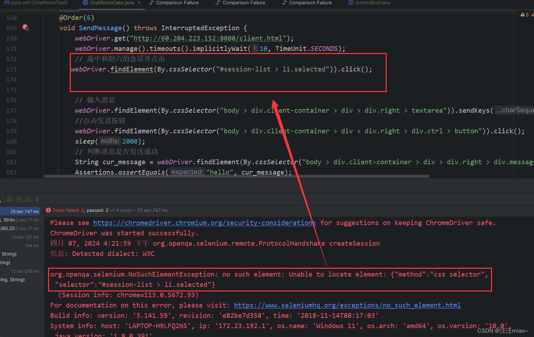Select the test row showing 12 sec 355 ms
The height and width of the screenshot is (337, 534).
20,271
